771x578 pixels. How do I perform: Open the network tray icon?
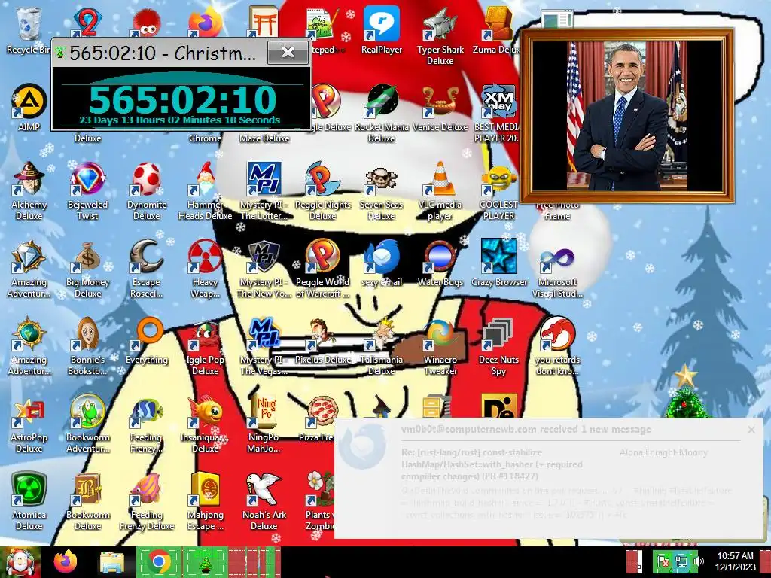(681, 561)
